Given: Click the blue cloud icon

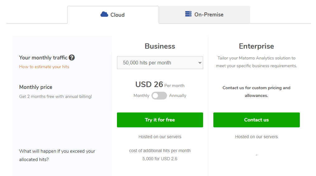Looking at the screenshot, I should pos(104,14).
